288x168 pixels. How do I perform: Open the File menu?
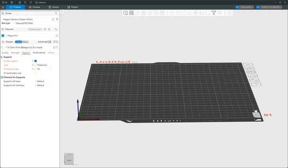5,2
